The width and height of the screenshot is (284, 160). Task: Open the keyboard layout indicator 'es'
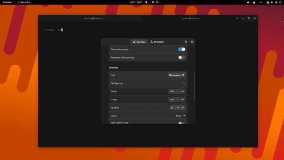(x=260, y=2)
